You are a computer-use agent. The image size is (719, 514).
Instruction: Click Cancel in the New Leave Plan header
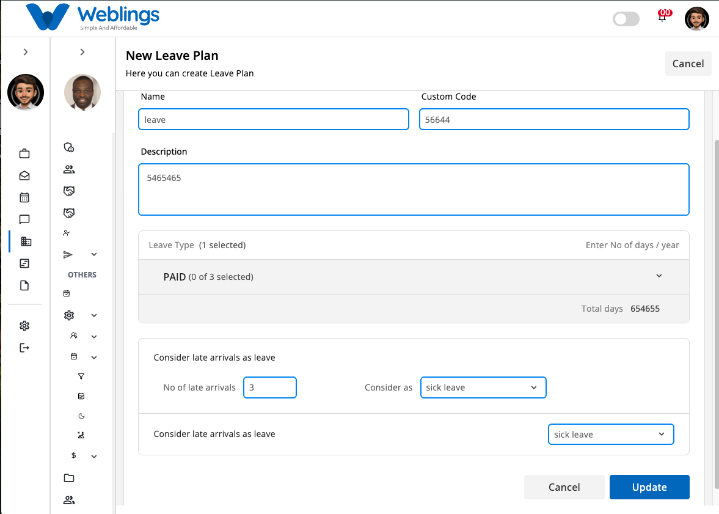pyautogui.click(x=688, y=64)
